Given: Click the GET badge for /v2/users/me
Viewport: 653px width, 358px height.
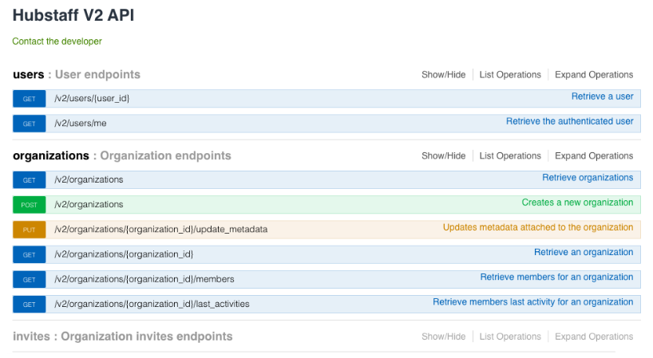Looking at the screenshot, I should point(30,124).
